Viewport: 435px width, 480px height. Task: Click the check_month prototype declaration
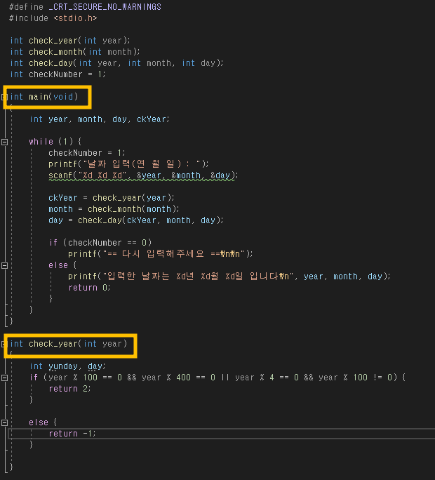tap(75, 52)
